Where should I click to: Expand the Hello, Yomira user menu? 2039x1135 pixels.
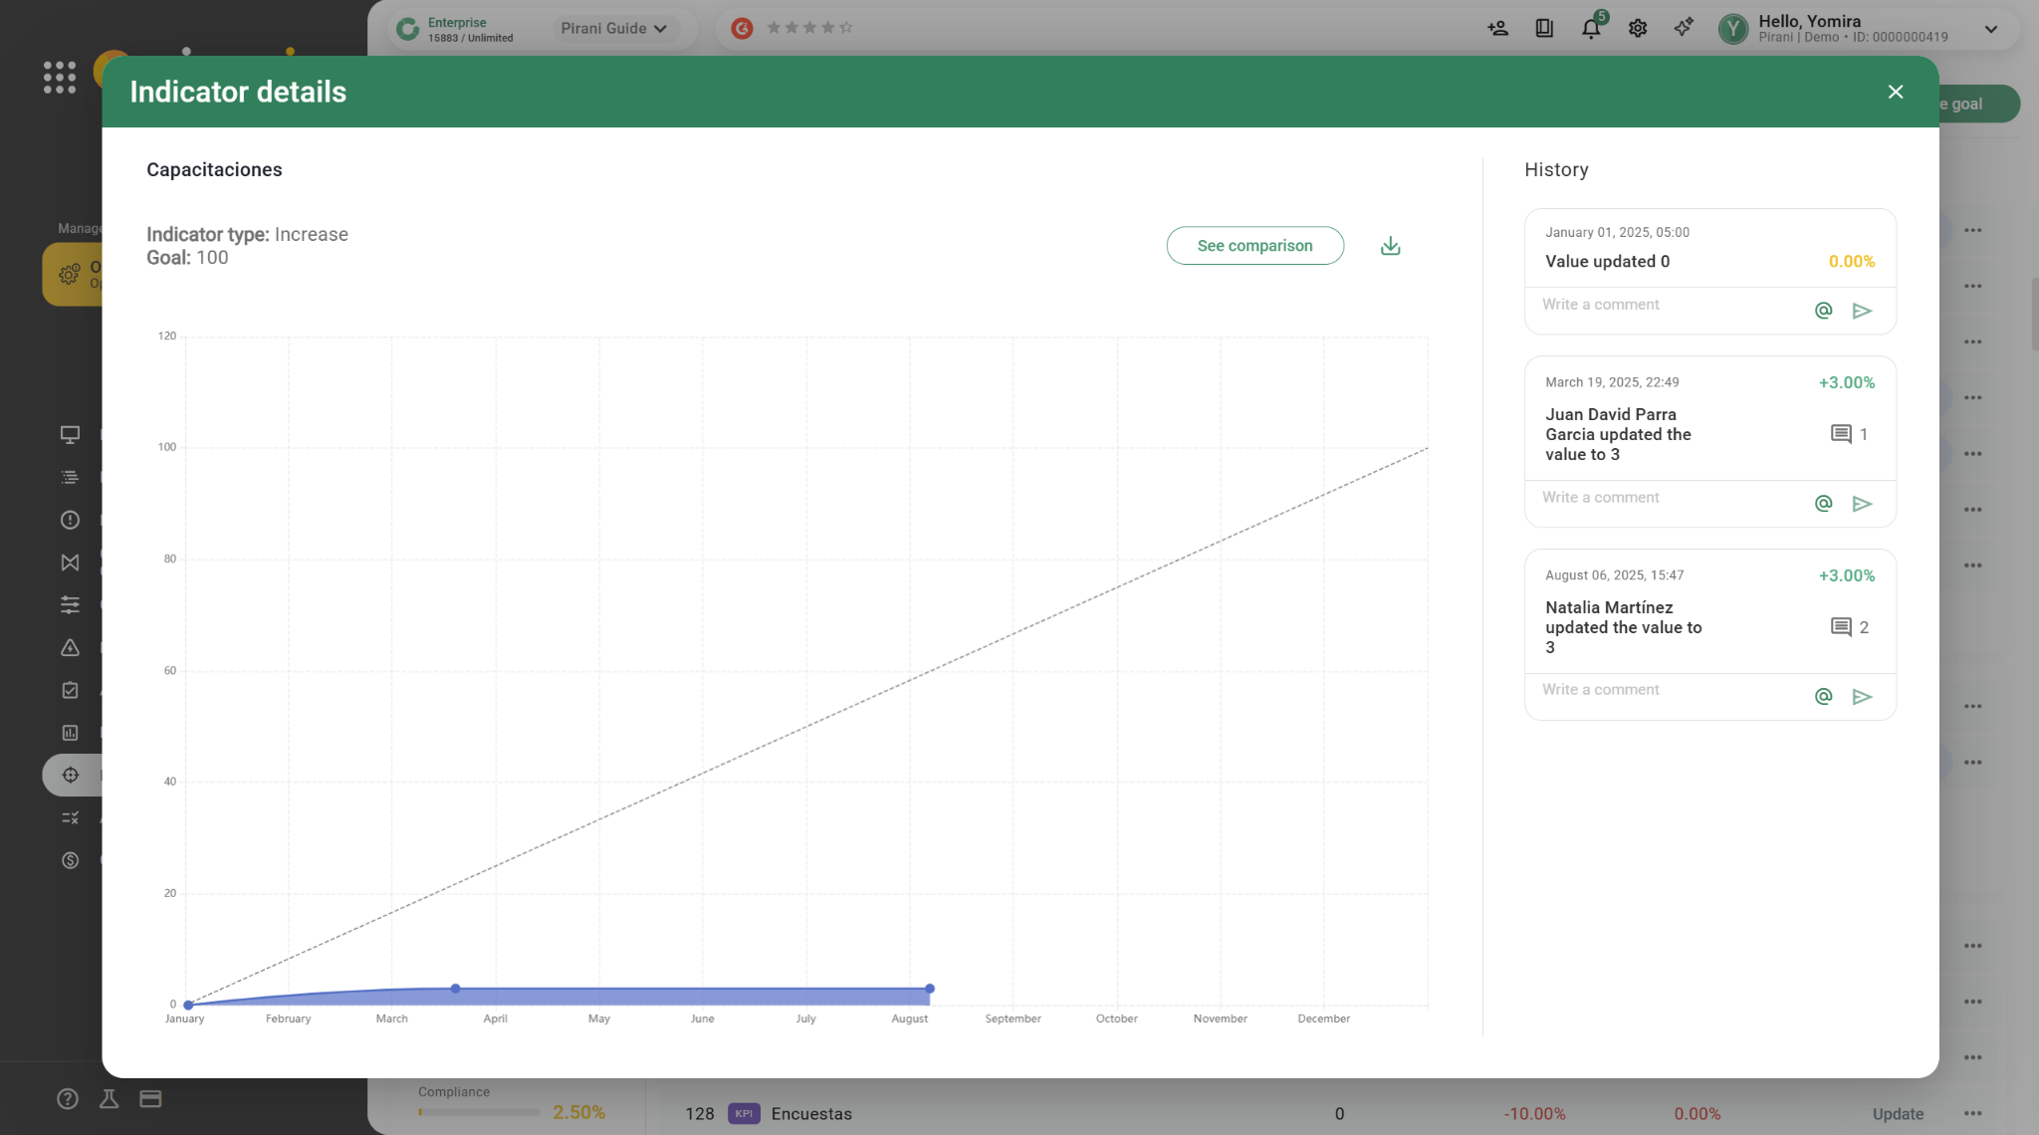[1990, 29]
